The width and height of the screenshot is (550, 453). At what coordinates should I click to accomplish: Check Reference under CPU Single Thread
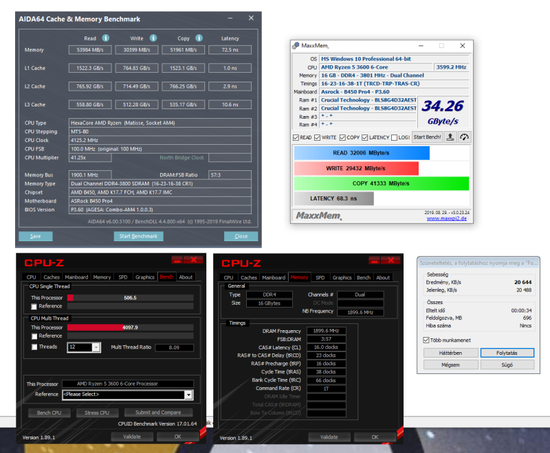(34, 307)
